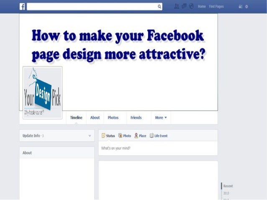Open the Photos tab
This screenshot has width=267, height=200.
click(x=113, y=118)
